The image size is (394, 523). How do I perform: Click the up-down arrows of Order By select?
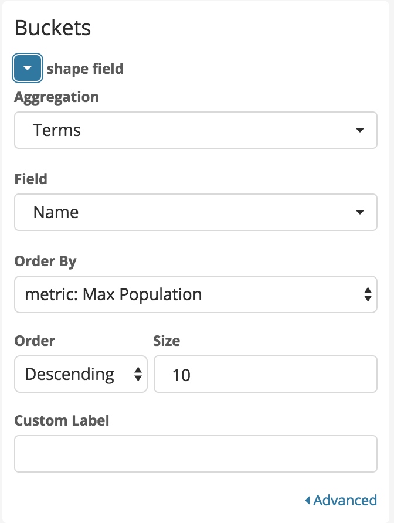coord(368,294)
